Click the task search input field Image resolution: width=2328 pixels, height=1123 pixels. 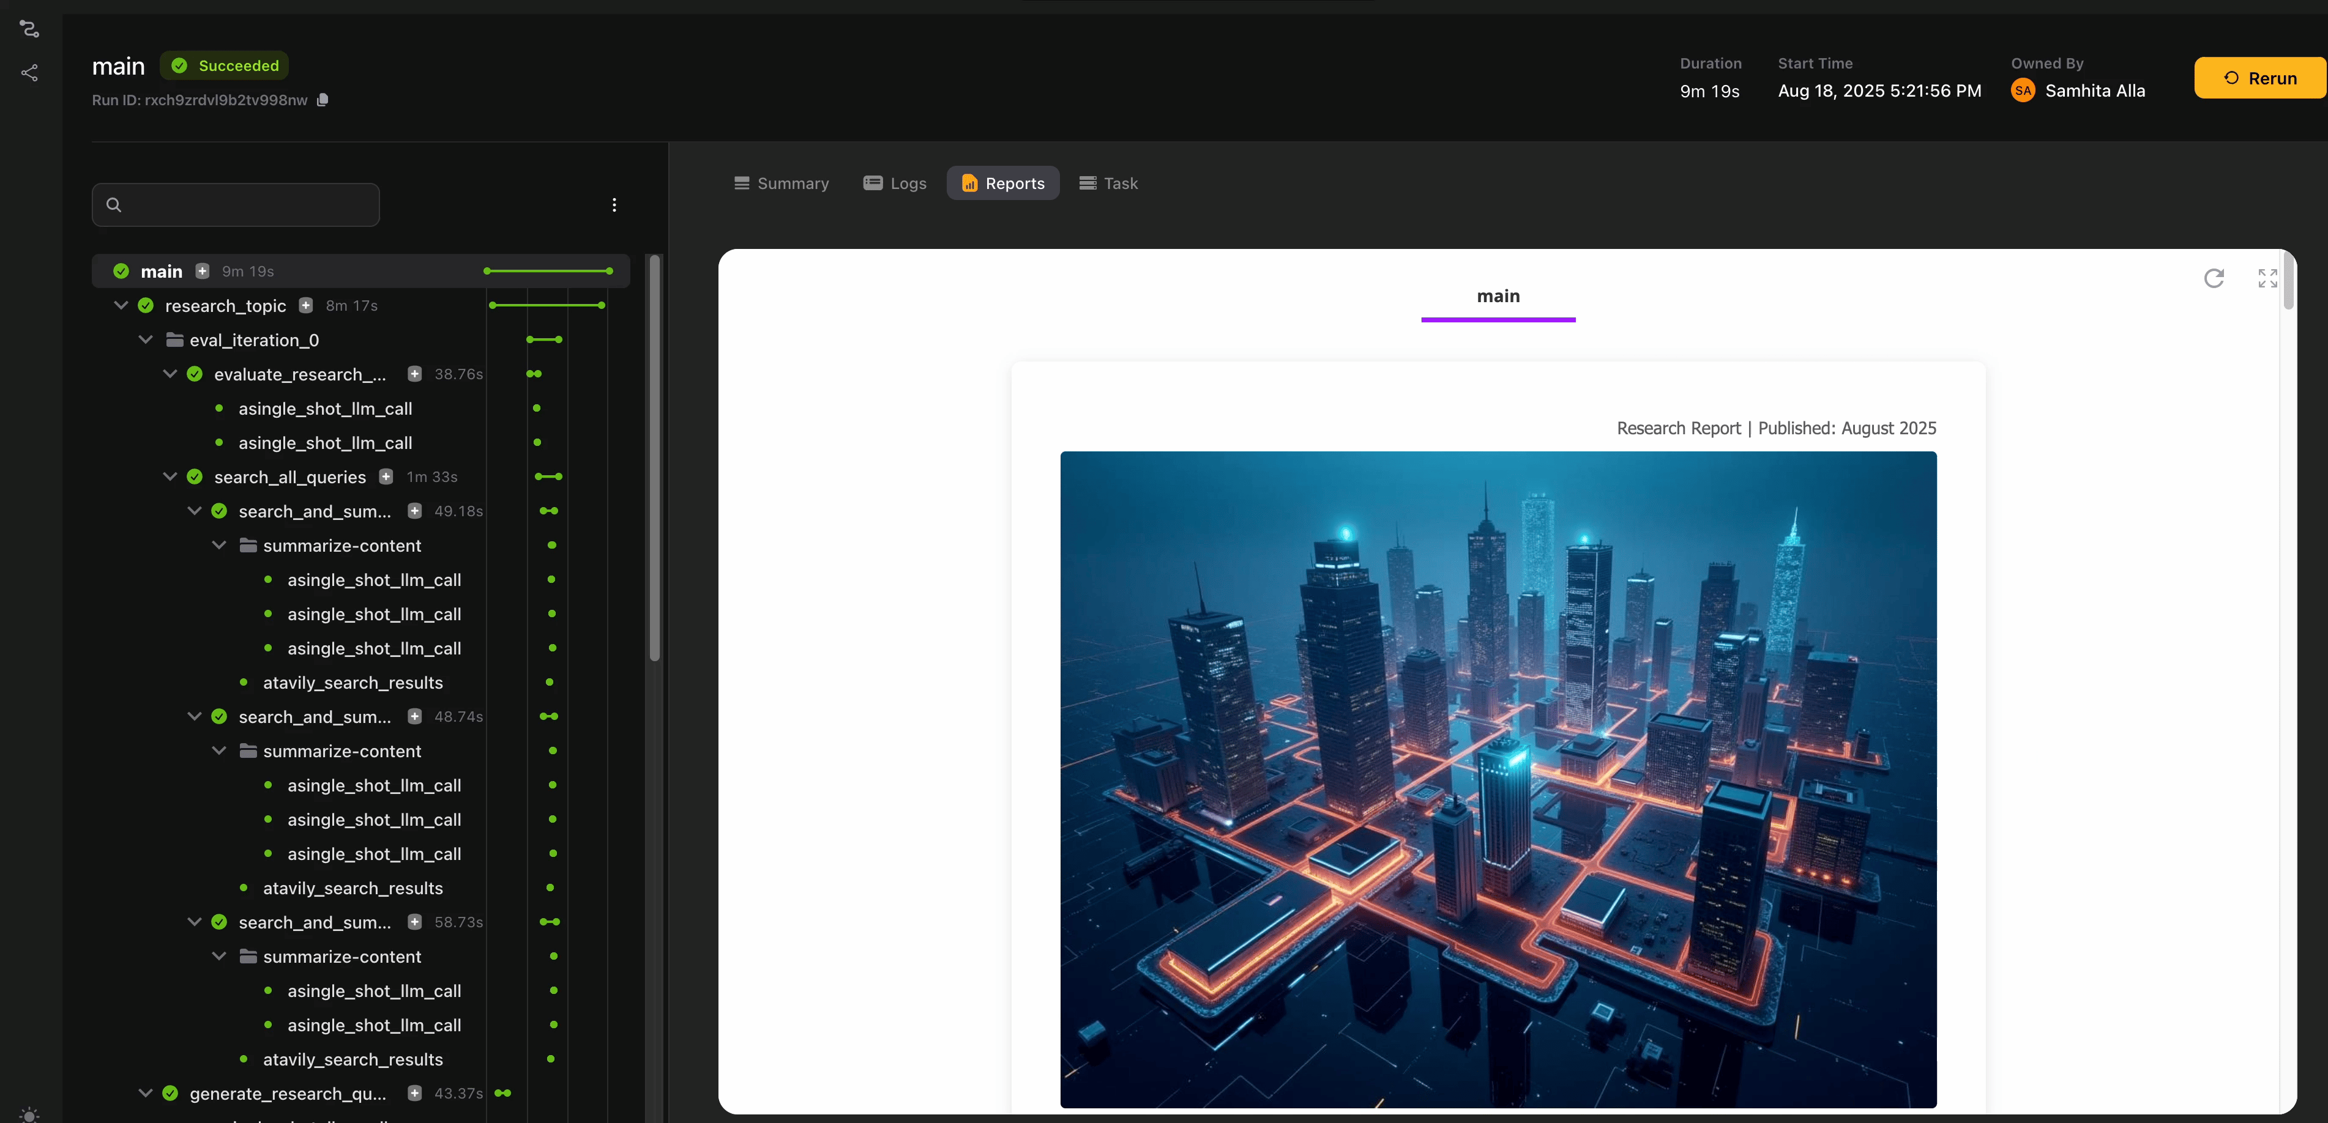(x=244, y=205)
